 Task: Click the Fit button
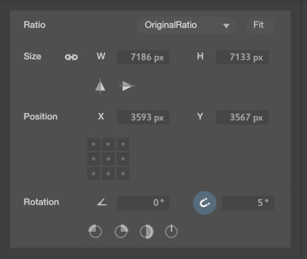pos(259,25)
